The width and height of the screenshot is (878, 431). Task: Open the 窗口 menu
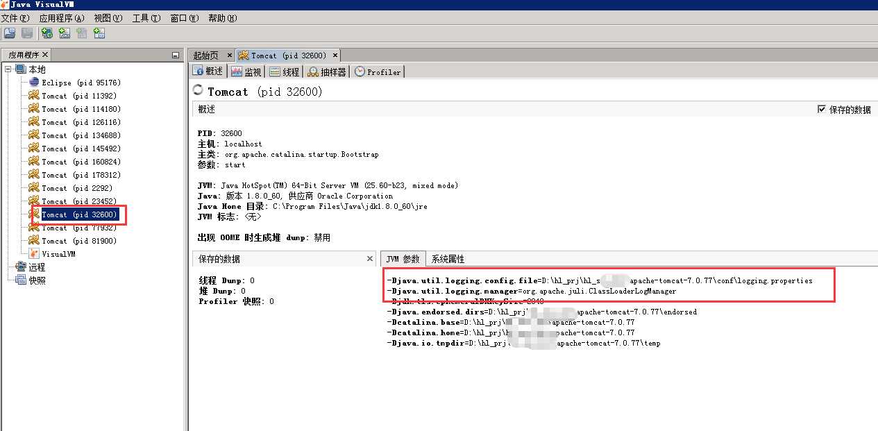pyautogui.click(x=185, y=18)
